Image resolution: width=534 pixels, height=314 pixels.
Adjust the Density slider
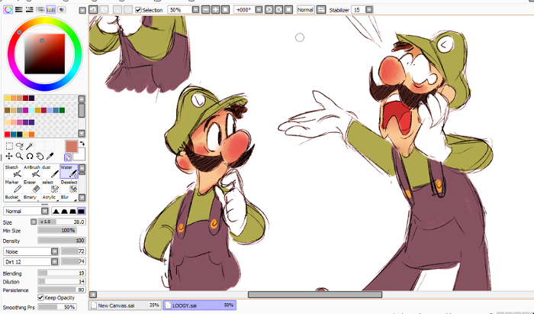[62, 241]
